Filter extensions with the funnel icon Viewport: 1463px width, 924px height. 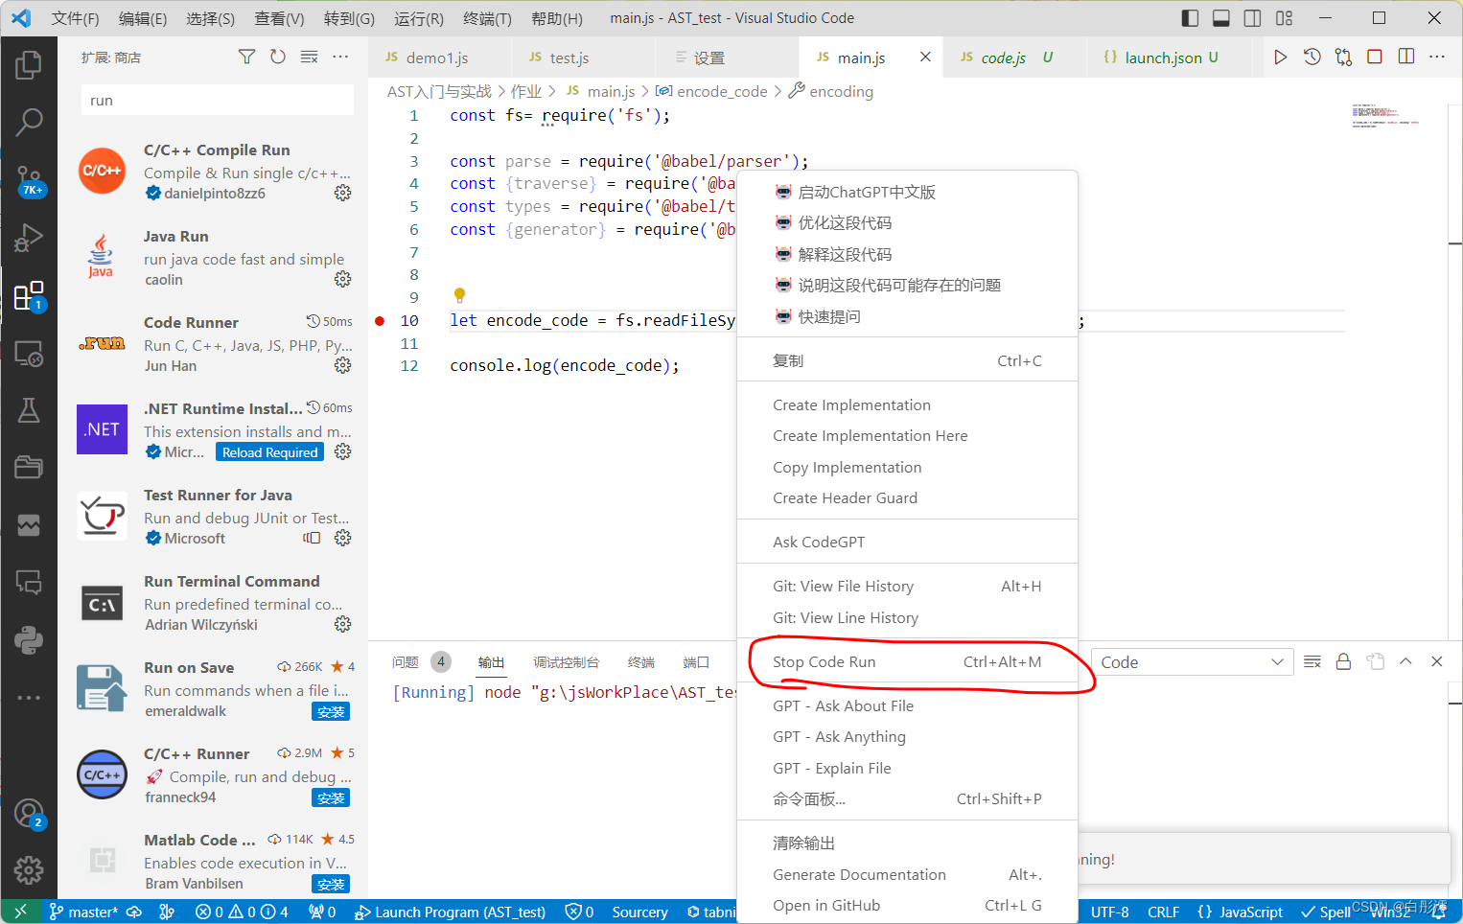coord(246,58)
